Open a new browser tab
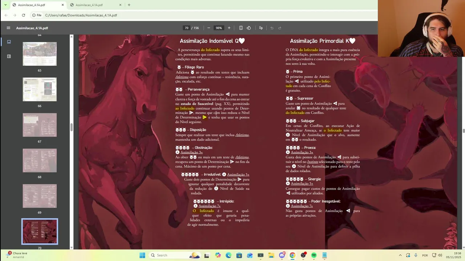 tap(129, 5)
